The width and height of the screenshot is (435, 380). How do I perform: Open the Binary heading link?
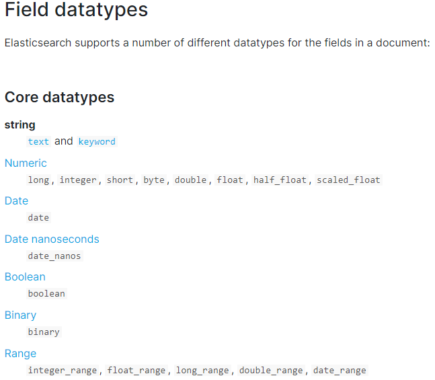coord(21,315)
